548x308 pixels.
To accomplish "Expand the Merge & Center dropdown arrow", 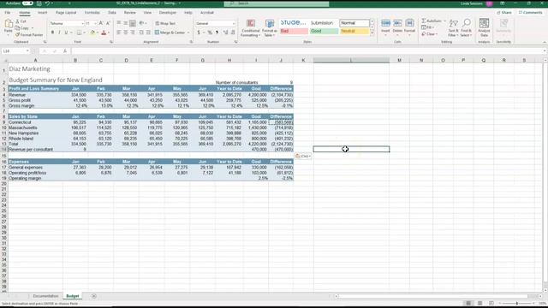I will (188, 33).
